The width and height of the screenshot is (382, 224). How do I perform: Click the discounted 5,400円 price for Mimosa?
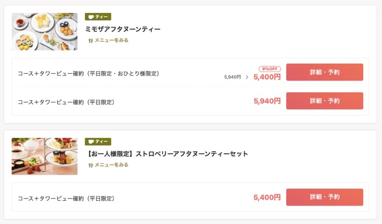tap(267, 77)
